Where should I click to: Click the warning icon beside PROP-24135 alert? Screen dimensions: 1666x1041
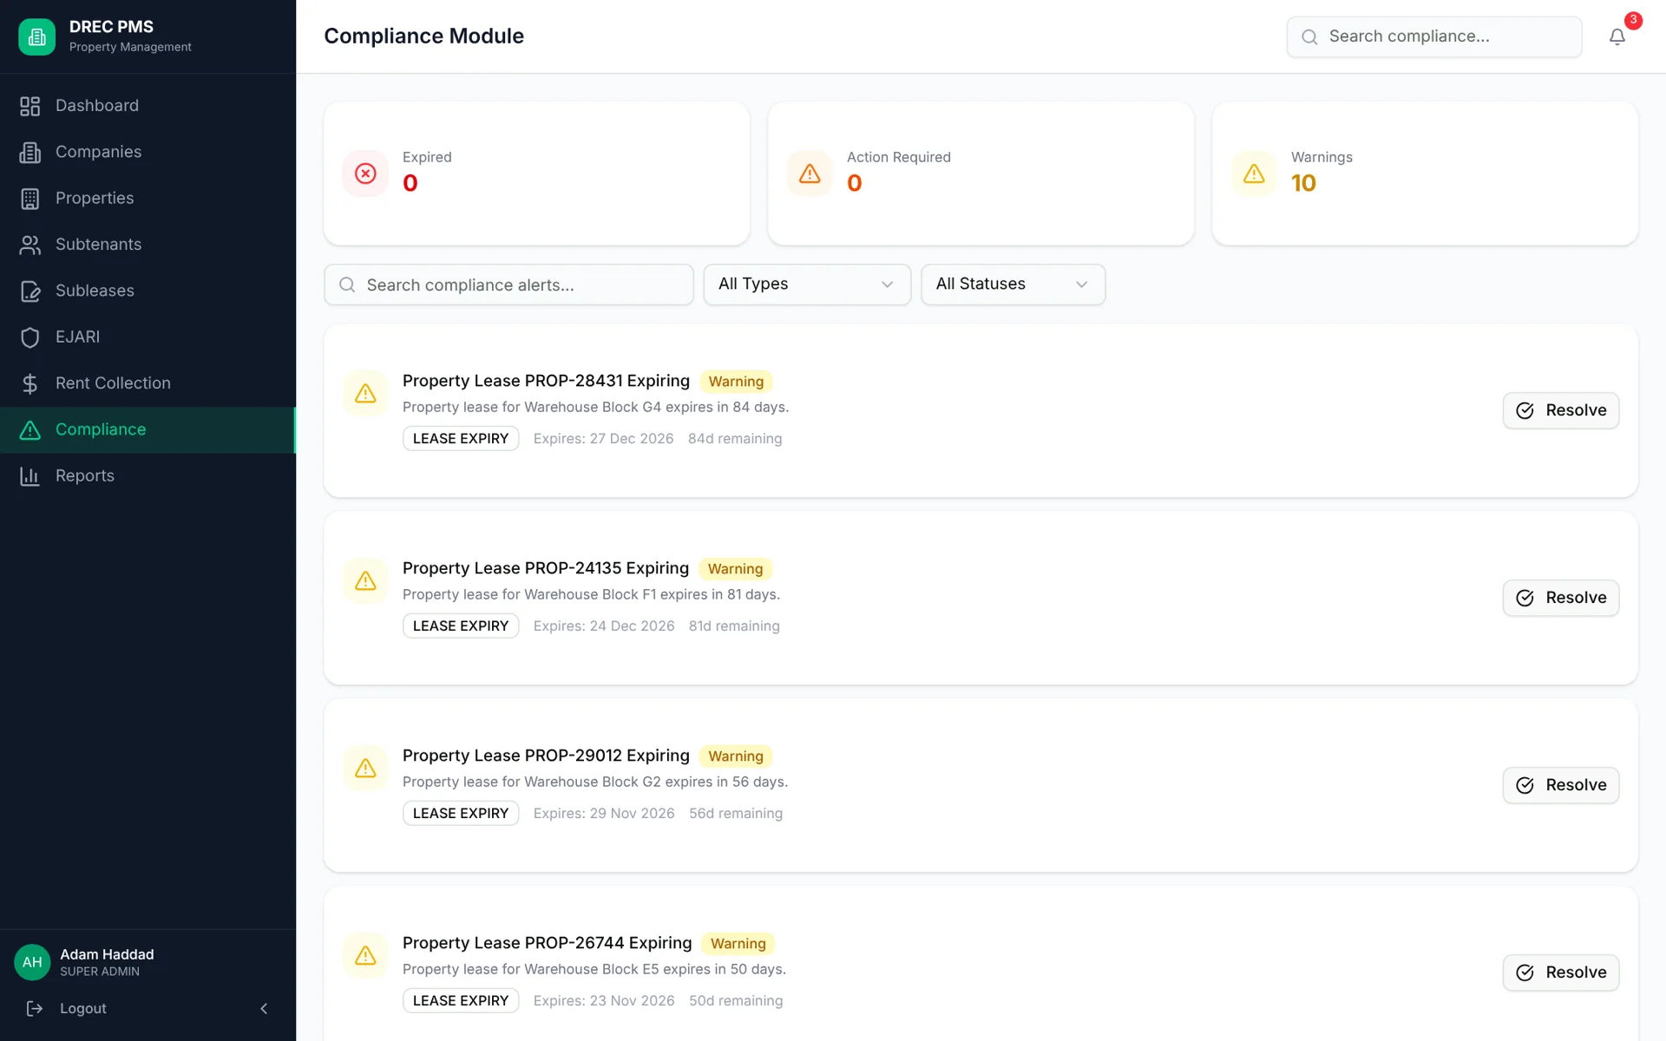click(365, 580)
